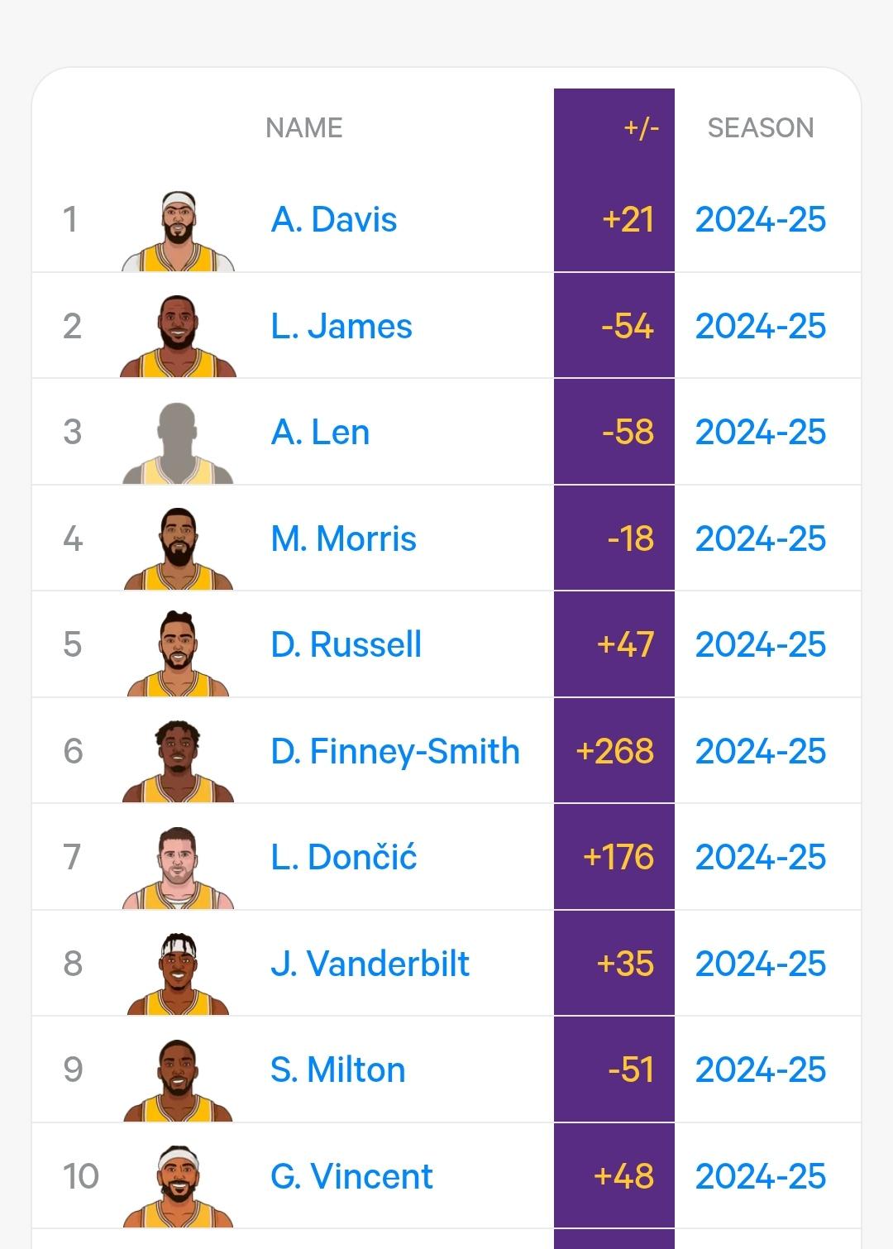This screenshot has height=1249, width=893.
Task: Open the L. Dončić name link
Action: click(x=344, y=858)
